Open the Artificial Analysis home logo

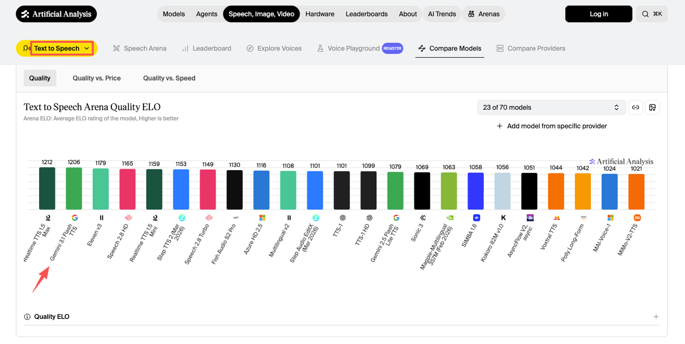(56, 14)
